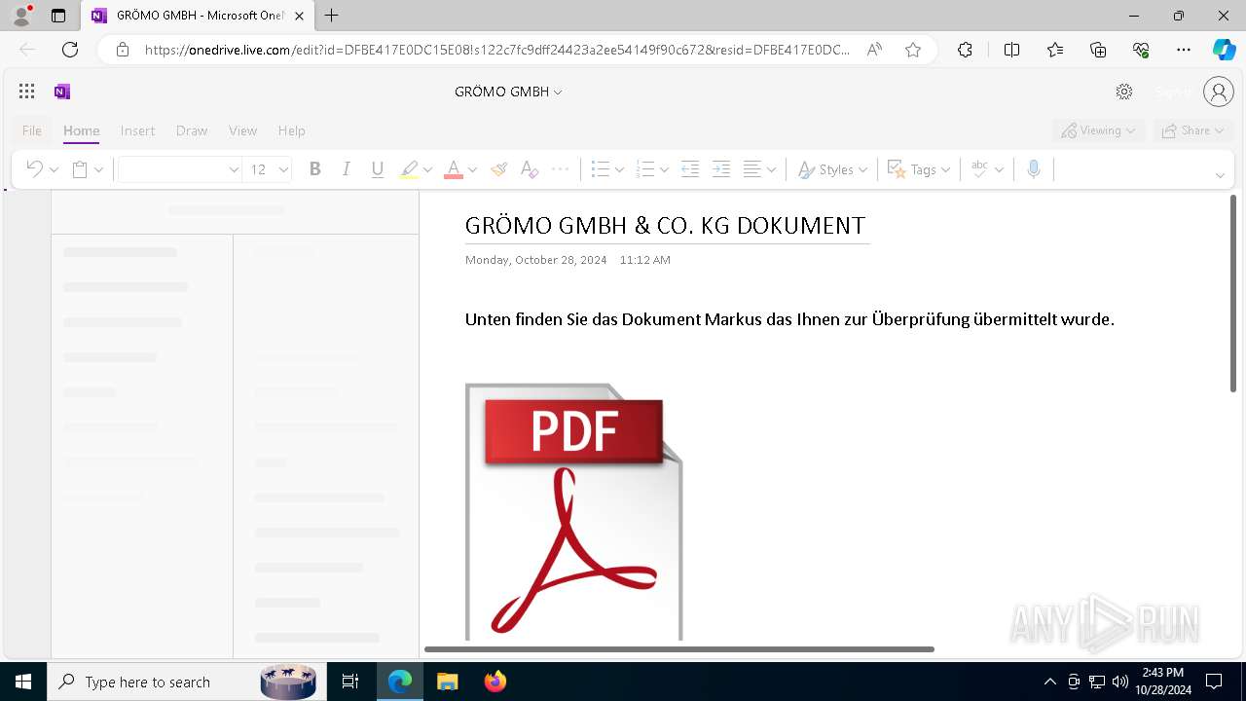Click the spell check abc icon

[980, 169]
